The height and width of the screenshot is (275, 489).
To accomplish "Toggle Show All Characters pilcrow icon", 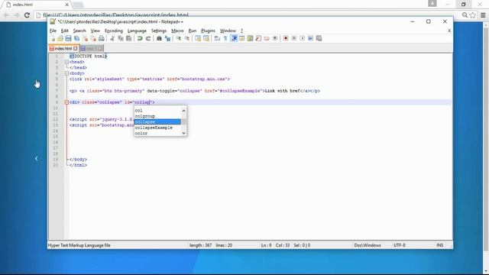I will (225, 38).
